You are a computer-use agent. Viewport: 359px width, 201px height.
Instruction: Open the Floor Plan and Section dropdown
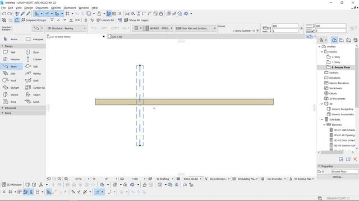pyautogui.click(x=196, y=28)
